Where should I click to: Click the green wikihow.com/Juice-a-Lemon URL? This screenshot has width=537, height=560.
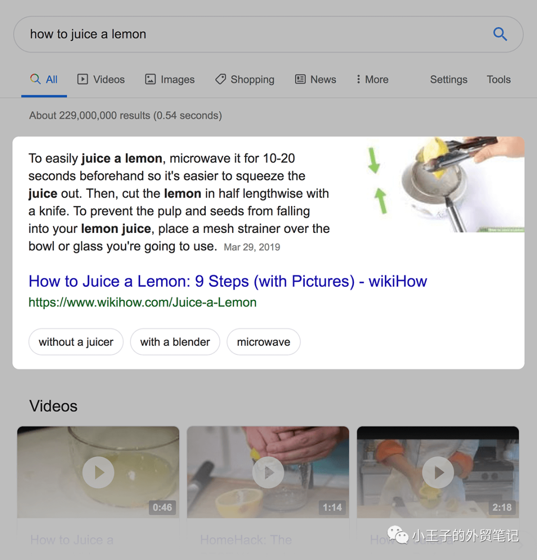pos(142,303)
